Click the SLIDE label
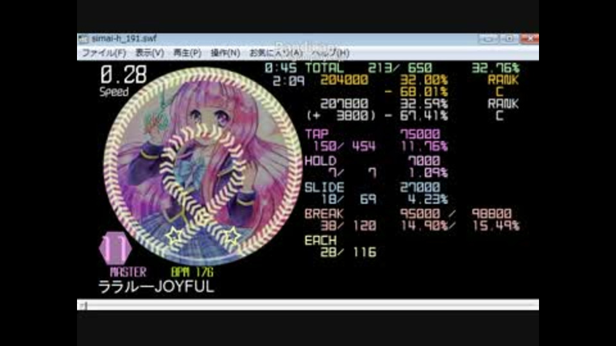 click(x=325, y=187)
